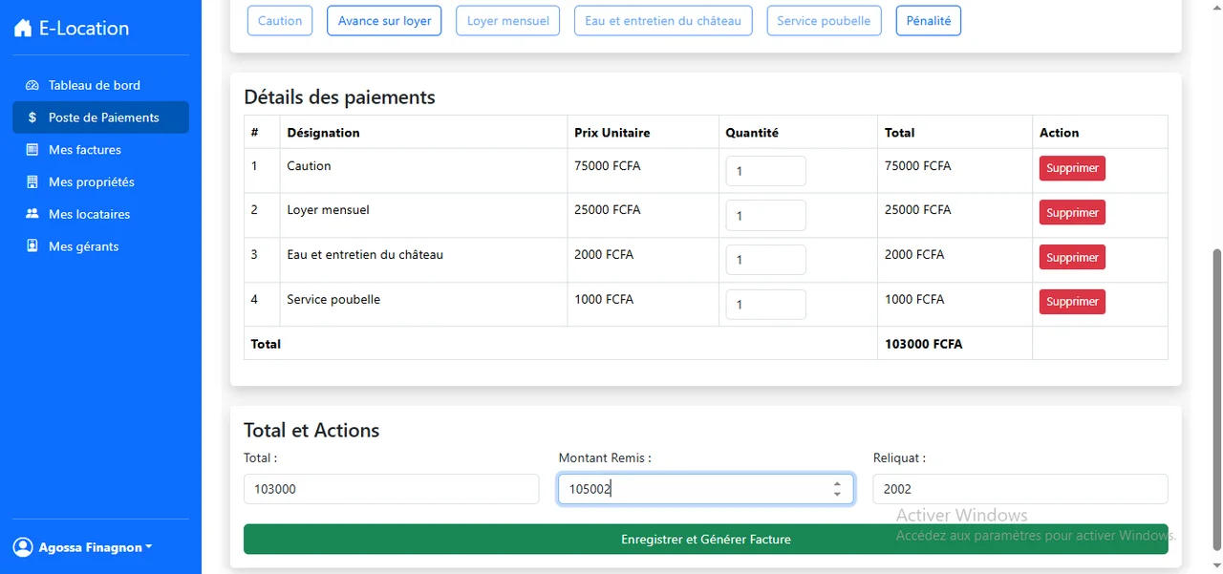Go to Mes propriétés page

pyautogui.click(x=100, y=181)
